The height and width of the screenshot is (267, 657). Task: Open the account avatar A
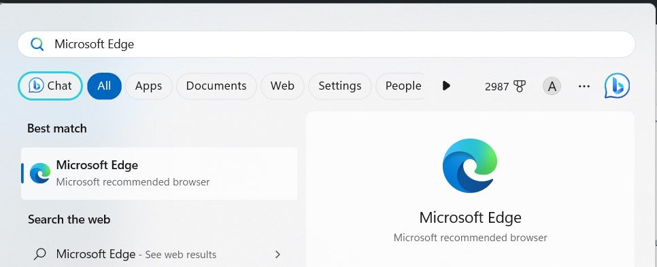552,86
